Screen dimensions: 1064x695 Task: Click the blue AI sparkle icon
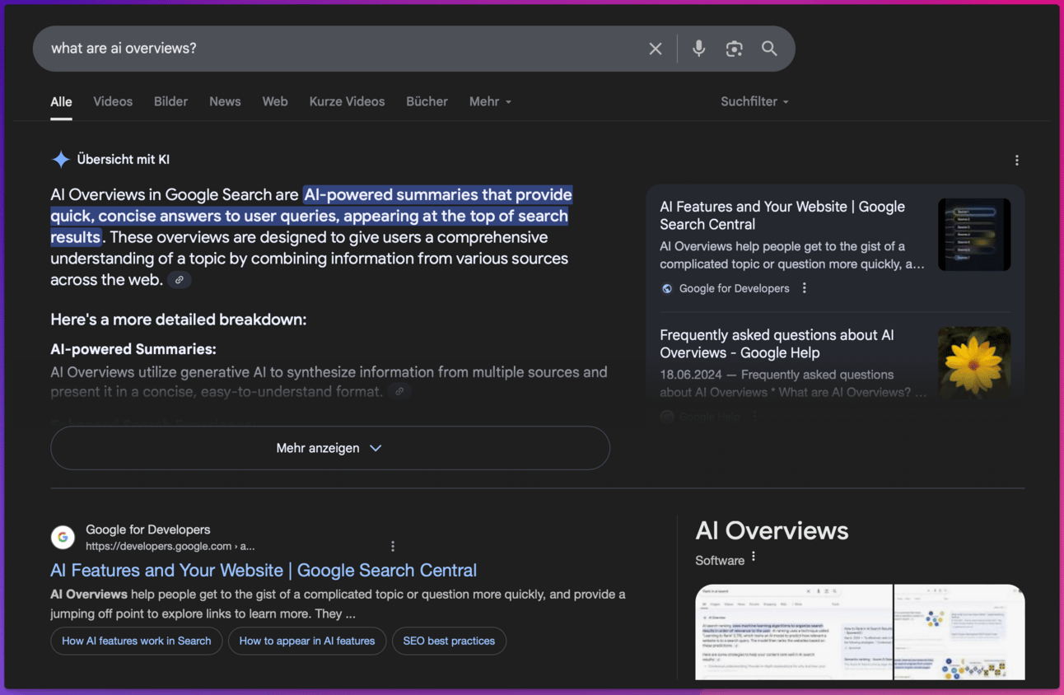(x=61, y=160)
